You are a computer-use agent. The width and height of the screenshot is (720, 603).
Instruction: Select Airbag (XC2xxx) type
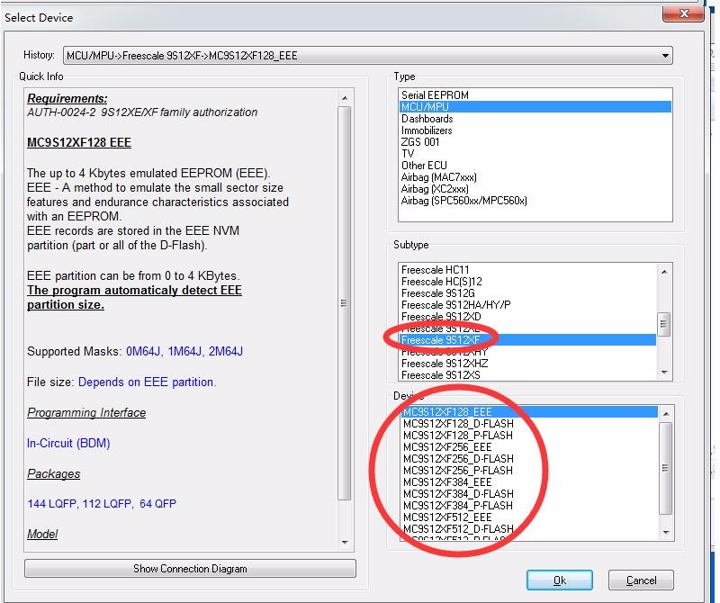tap(535, 189)
